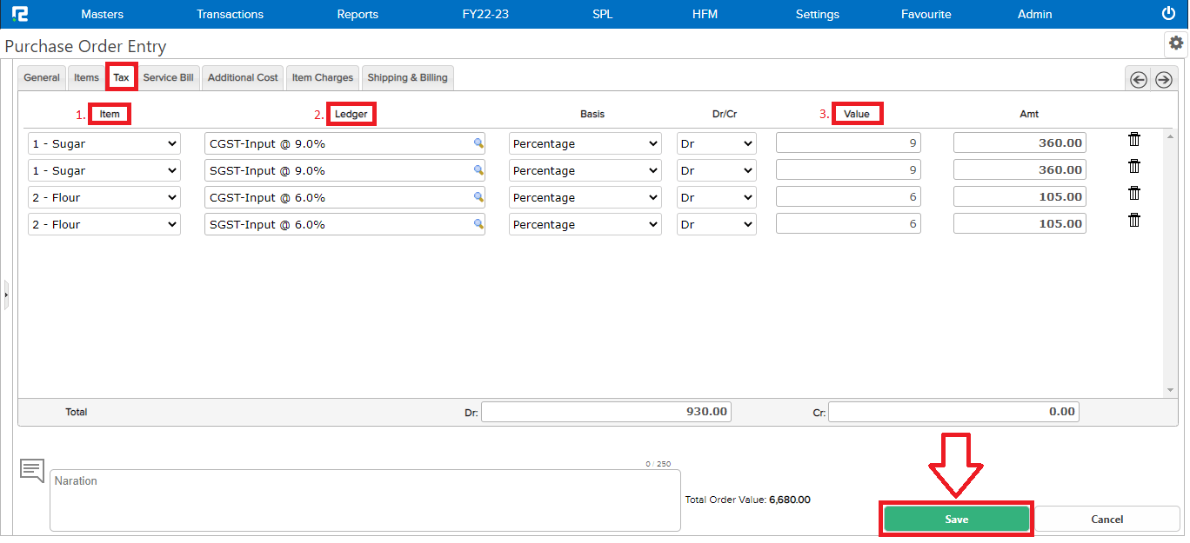Click search icon in CGST-Input @ 9.0% ledger
The height and width of the screenshot is (543, 1190).
(x=478, y=143)
